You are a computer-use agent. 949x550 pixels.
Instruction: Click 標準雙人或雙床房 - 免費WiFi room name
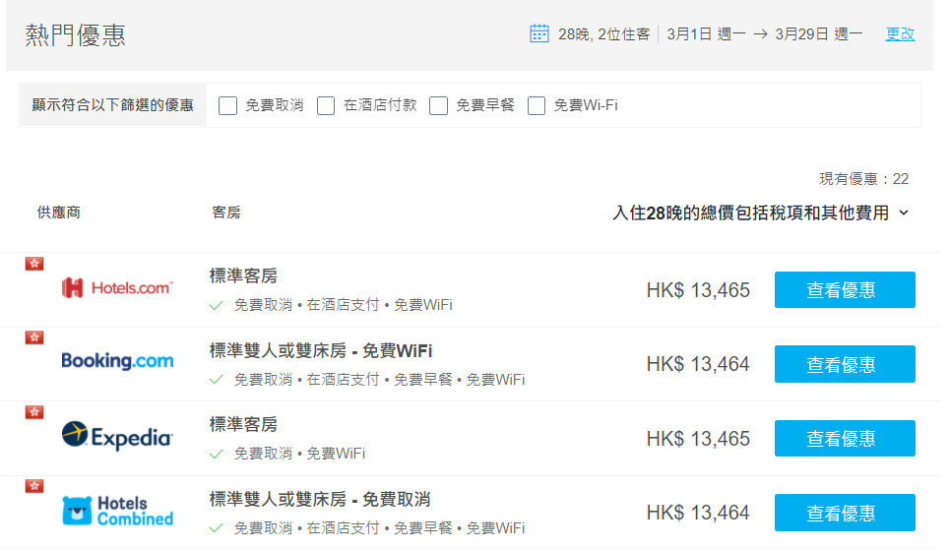pyautogui.click(x=321, y=351)
